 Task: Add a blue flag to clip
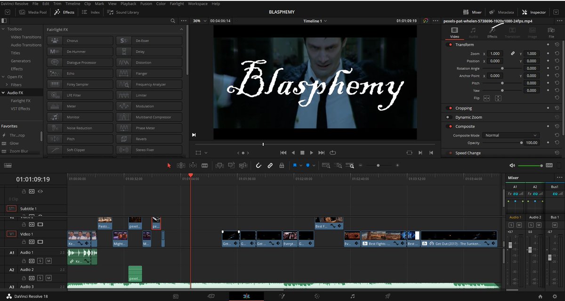pyautogui.click(x=295, y=165)
